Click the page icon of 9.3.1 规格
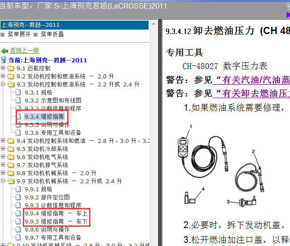 click(x=18, y=92)
